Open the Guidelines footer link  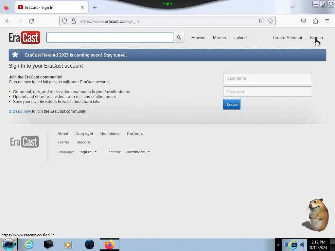click(110, 134)
